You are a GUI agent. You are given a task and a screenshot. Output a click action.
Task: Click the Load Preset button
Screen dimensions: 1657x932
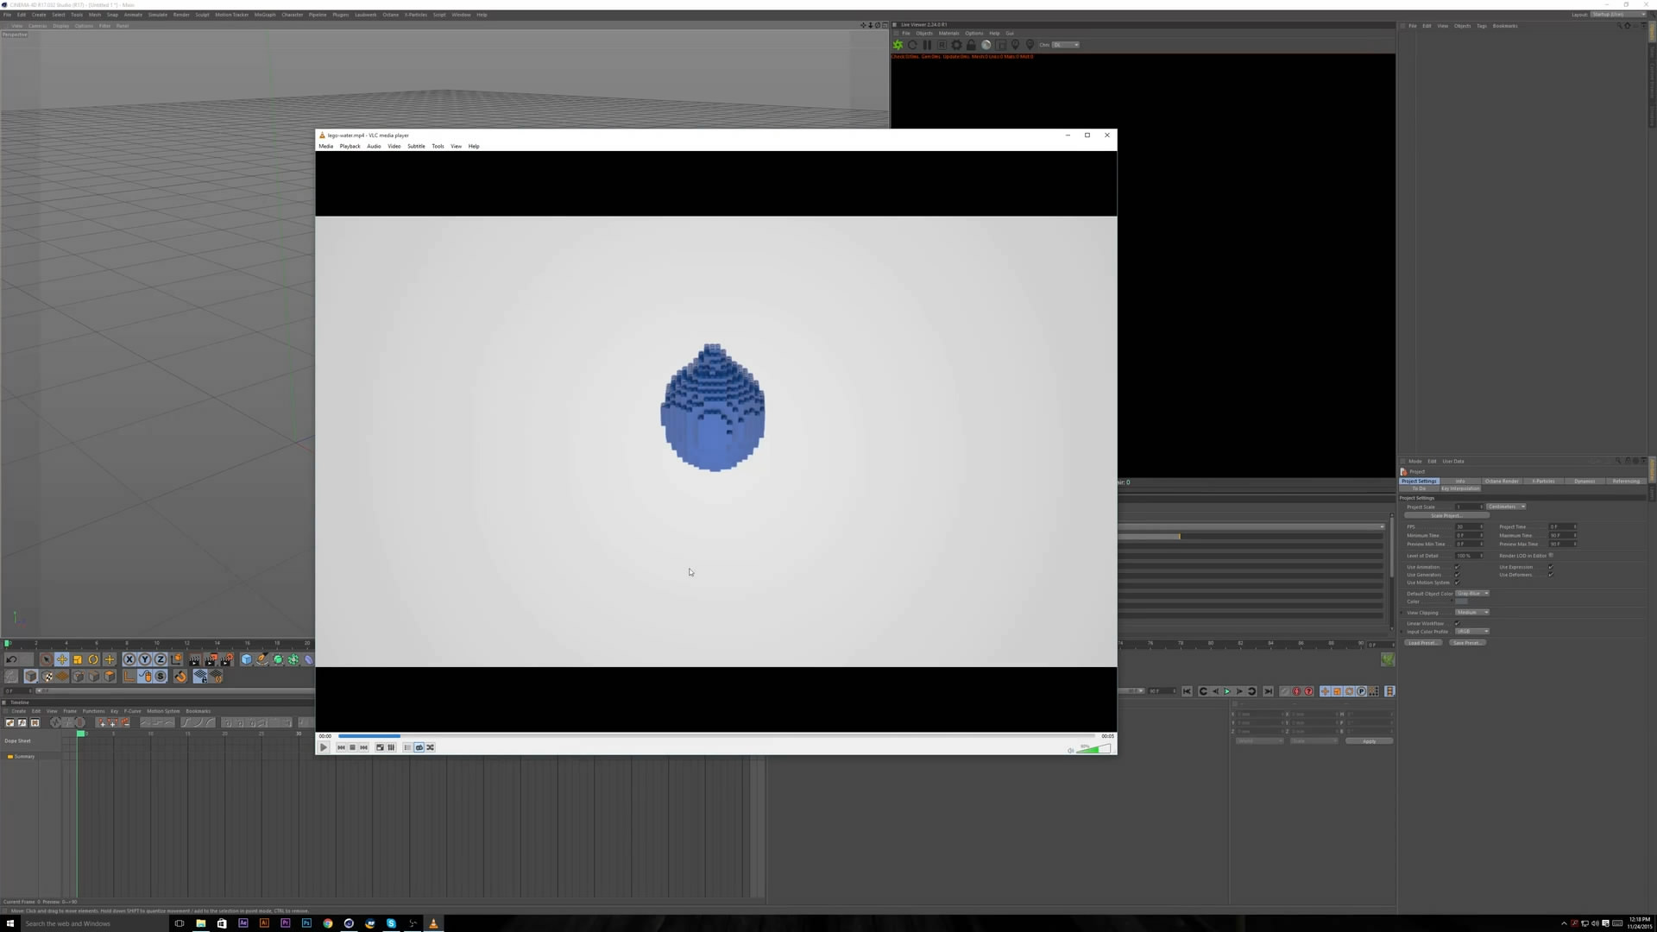click(x=1422, y=643)
